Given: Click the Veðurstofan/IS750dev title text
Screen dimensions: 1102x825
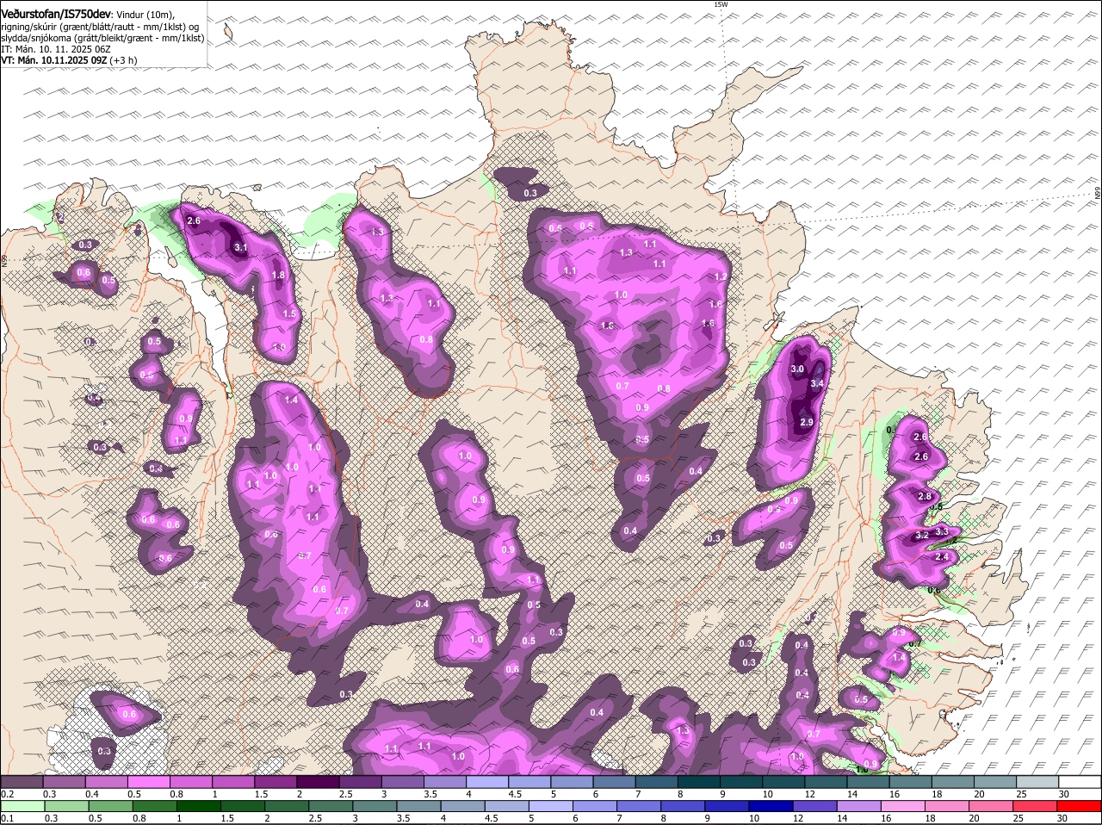Looking at the screenshot, I should tap(56, 15).
